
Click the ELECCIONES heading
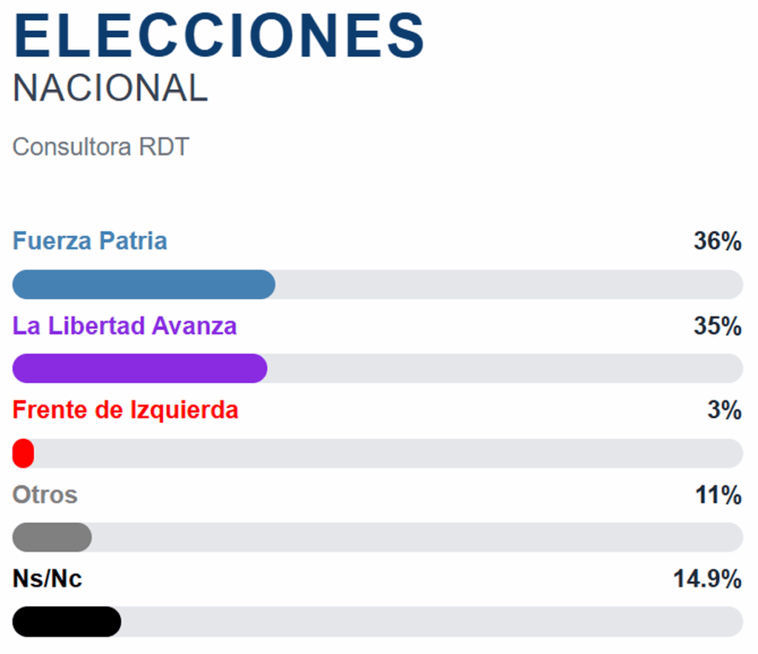(219, 36)
